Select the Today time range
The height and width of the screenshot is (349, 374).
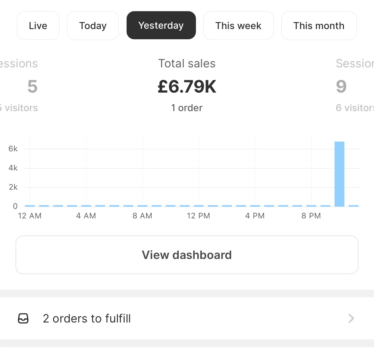tap(93, 26)
